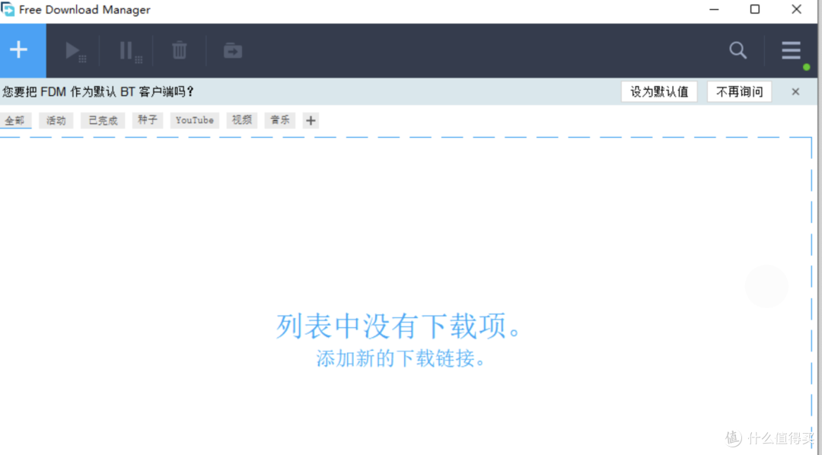Open the hamburger main menu
822x455 pixels.
tap(790, 50)
